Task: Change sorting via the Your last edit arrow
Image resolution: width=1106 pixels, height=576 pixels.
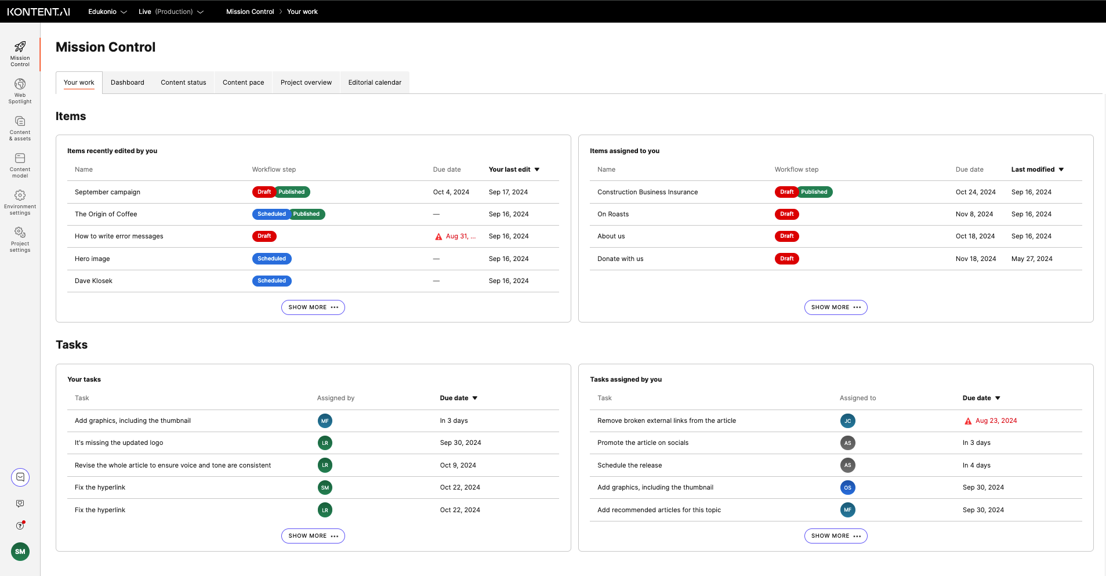Action: [x=537, y=169]
